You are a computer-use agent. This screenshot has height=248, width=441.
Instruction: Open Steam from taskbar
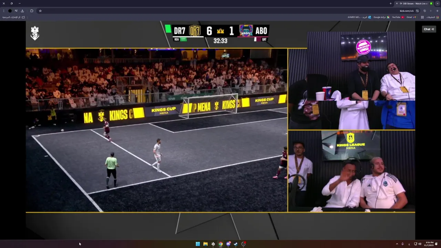click(x=236, y=244)
